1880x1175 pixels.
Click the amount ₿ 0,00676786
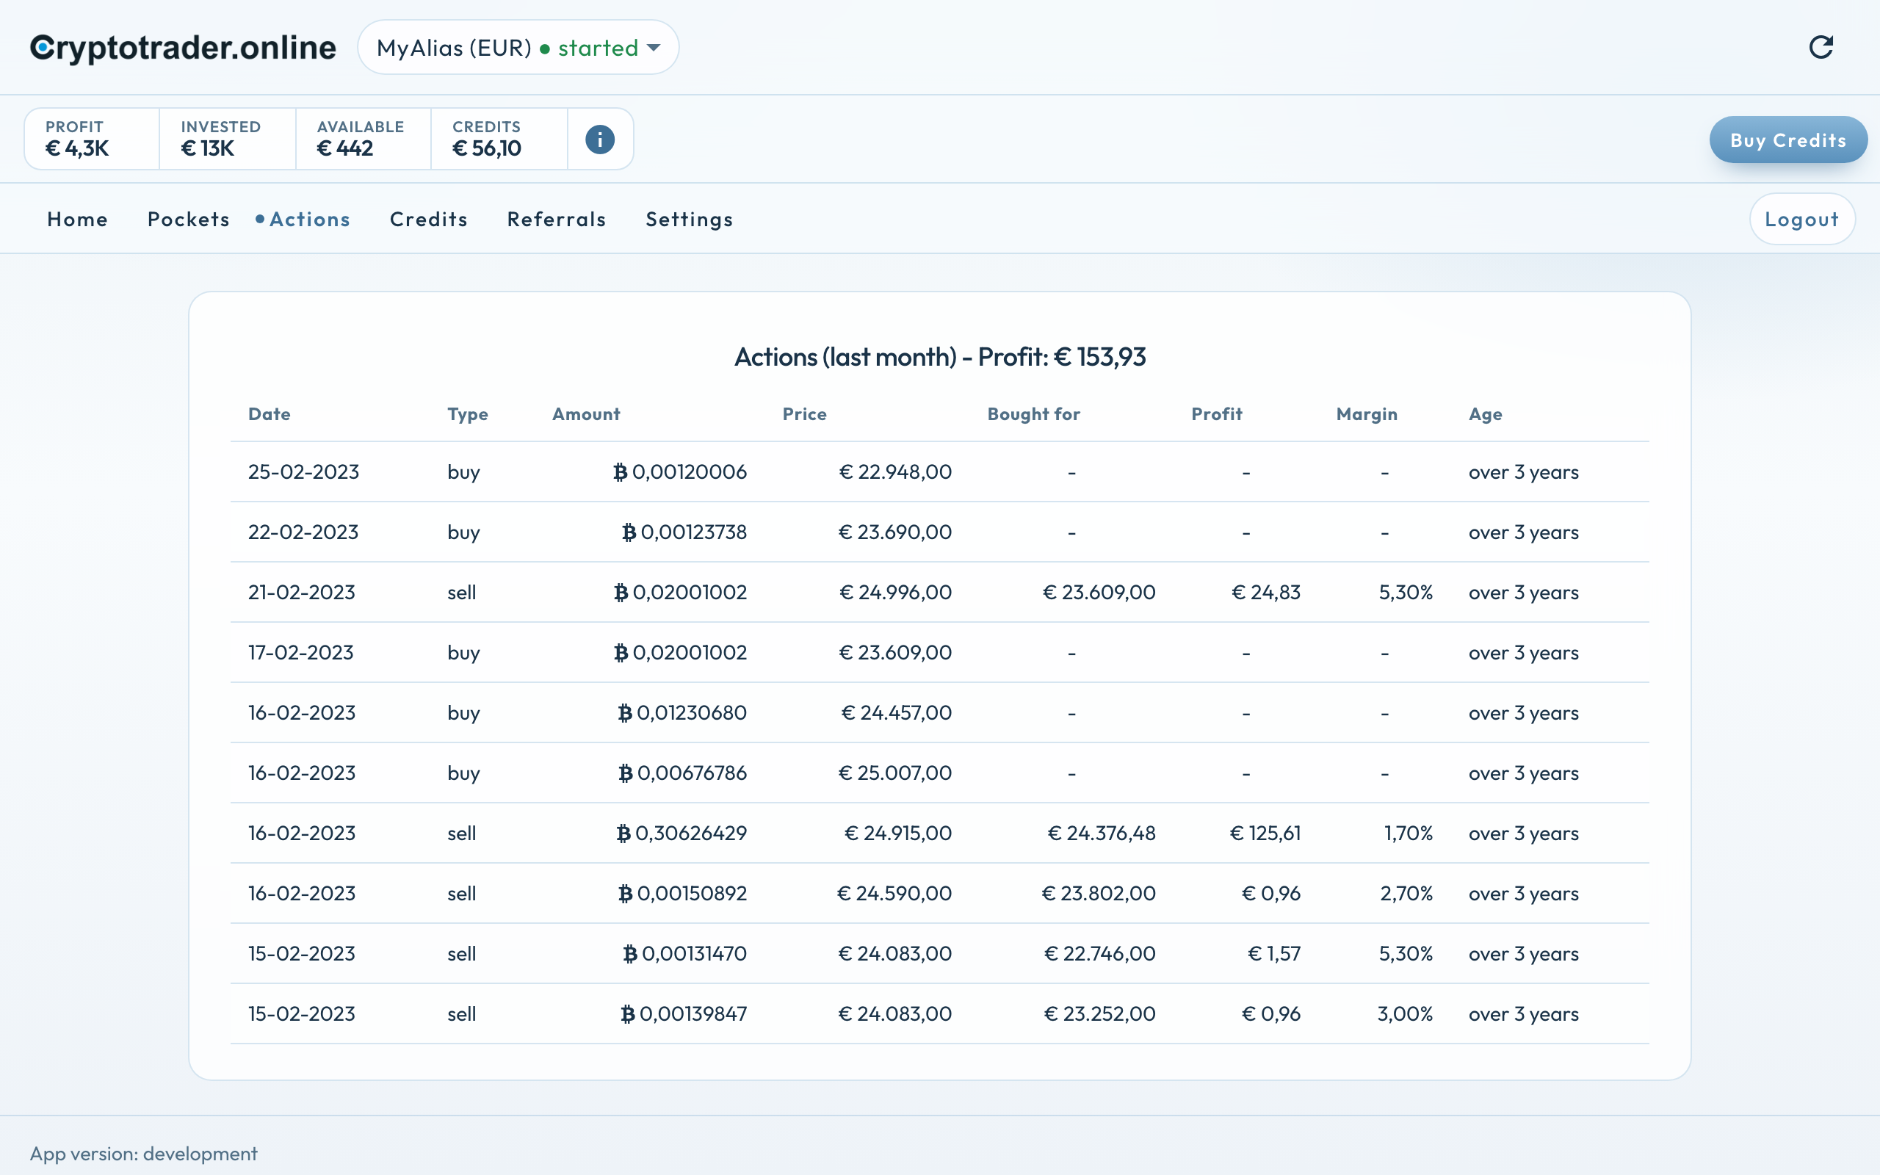[682, 773]
